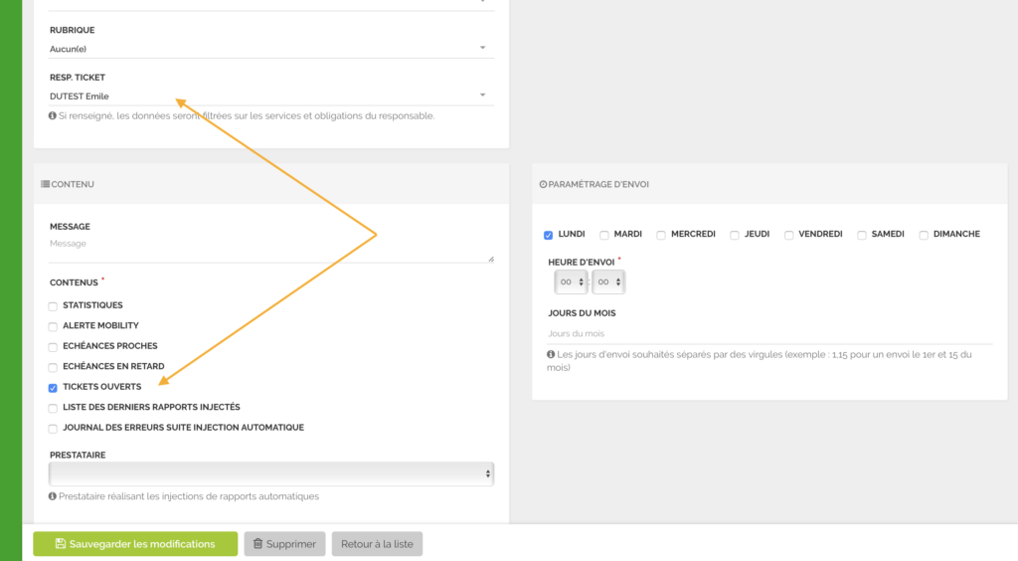Click the info icon under Resp. Ticket
Viewport: 1018px width, 561px height.
coord(53,116)
